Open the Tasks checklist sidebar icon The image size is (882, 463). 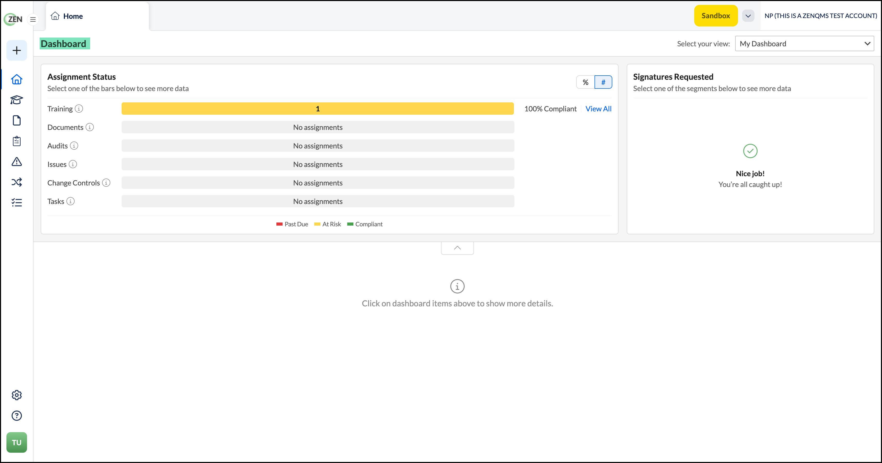coord(16,202)
